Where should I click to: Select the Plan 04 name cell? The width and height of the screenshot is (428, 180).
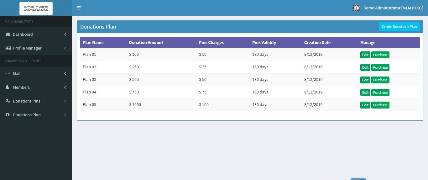[x=89, y=92]
